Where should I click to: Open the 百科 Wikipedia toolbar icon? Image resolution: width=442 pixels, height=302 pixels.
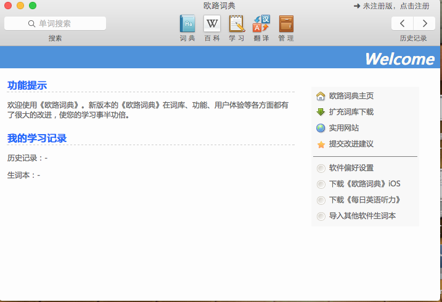[x=212, y=24]
